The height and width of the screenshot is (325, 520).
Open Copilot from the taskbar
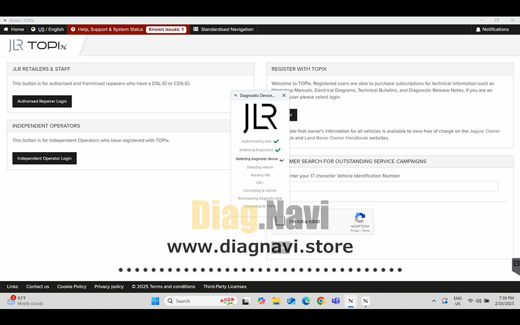click(x=261, y=301)
